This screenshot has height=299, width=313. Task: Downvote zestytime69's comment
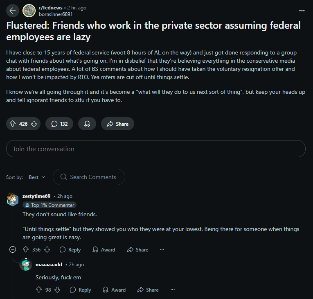pyautogui.click(x=47, y=249)
